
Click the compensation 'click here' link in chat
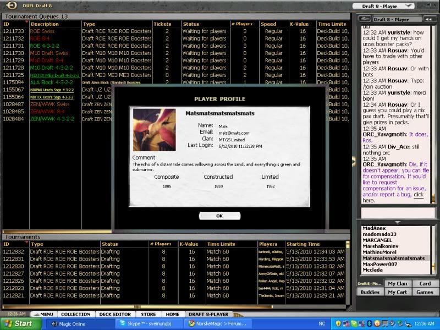click(x=418, y=194)
